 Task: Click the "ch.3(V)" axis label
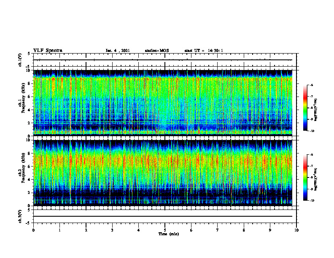pyautogui.click(x=20, y=216)
